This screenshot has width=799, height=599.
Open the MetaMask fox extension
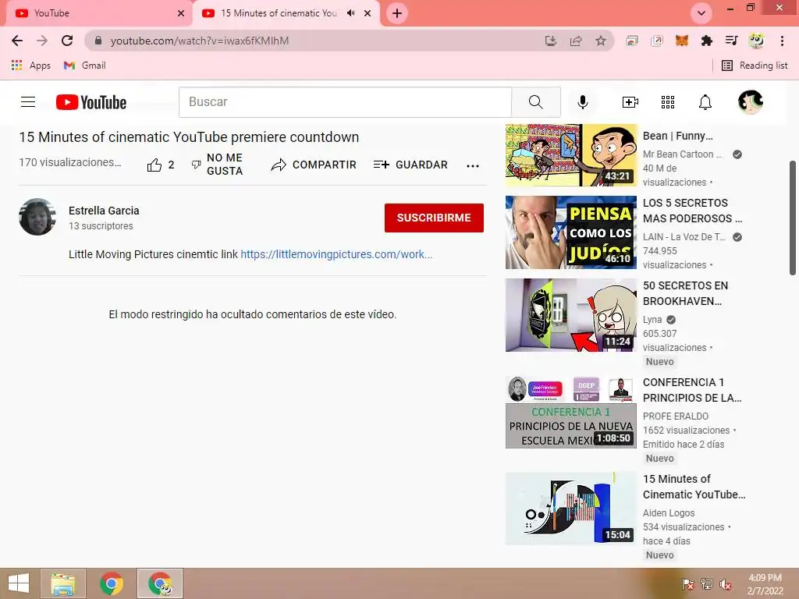(681, 41)
